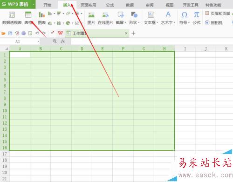The width and height of the screenshot is (233, 182).
Task: Click the undo arrow icon
Action: tap(37, 33)
